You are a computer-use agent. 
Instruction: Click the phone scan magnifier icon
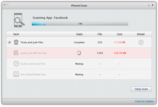tap(19, 20)
